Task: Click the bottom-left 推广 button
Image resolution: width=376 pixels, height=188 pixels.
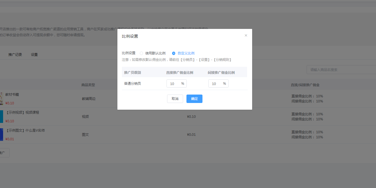Action: coord(4,153)
